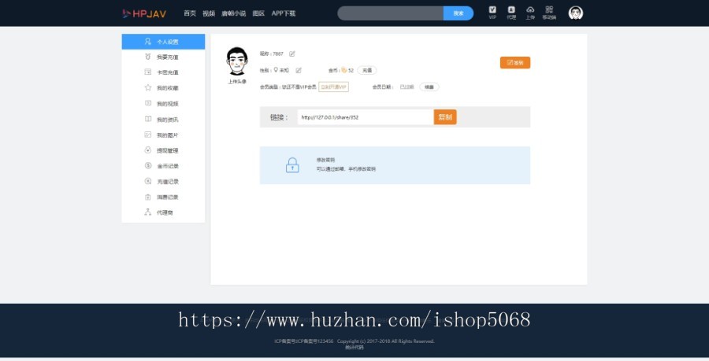Click the 上传 cloud upload icon
This screenshot has height=361, width=709.
tap(530, 13)
